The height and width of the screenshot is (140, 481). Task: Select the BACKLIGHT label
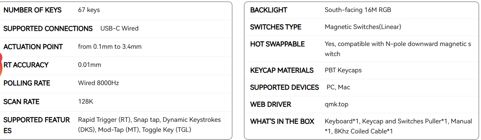[269, 10]
